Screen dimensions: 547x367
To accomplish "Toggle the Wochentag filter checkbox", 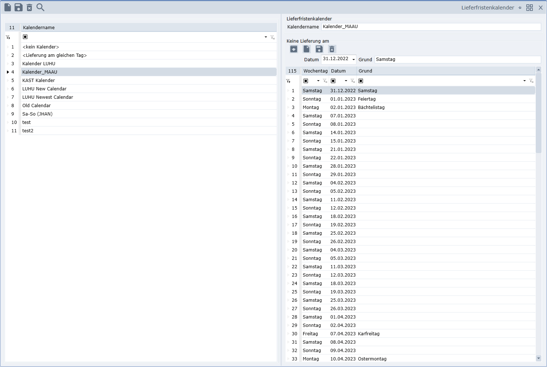I will click(306, 81).
